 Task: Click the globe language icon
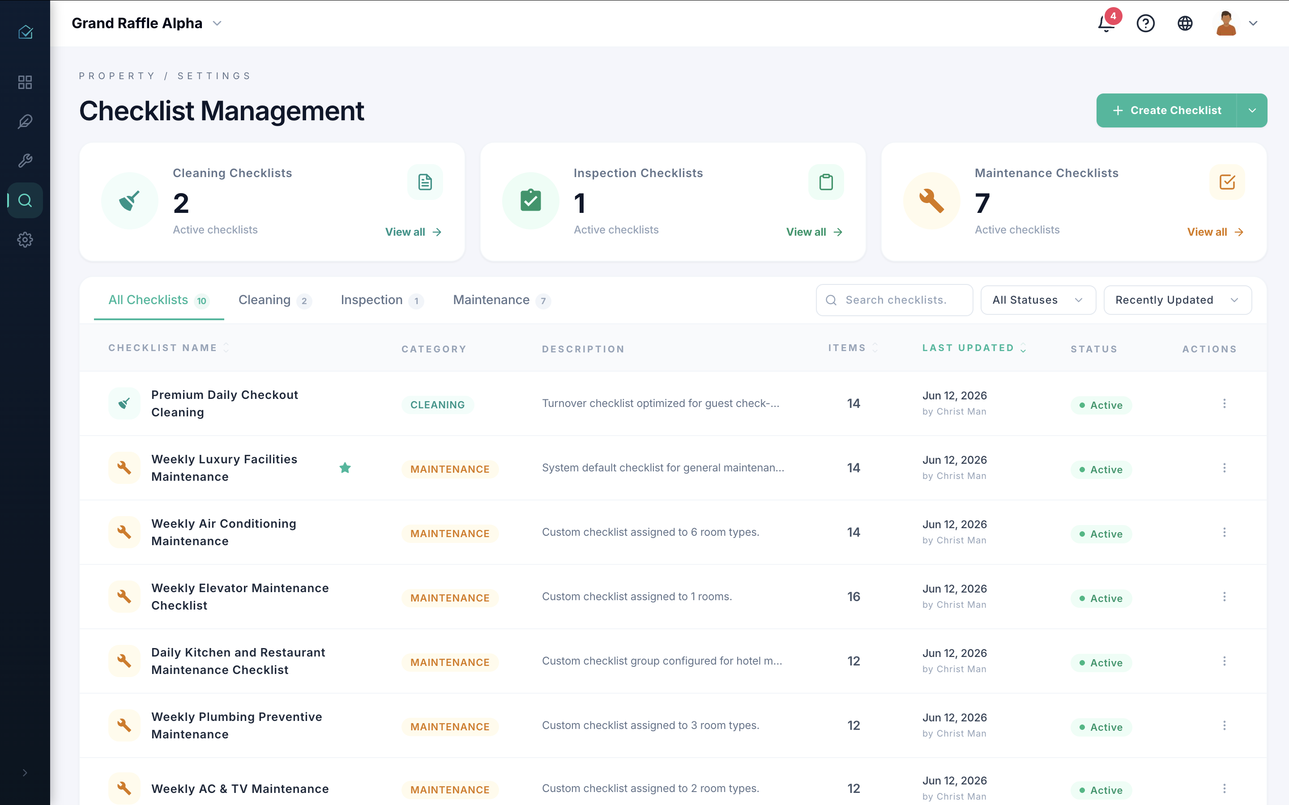coord(1185,23)
